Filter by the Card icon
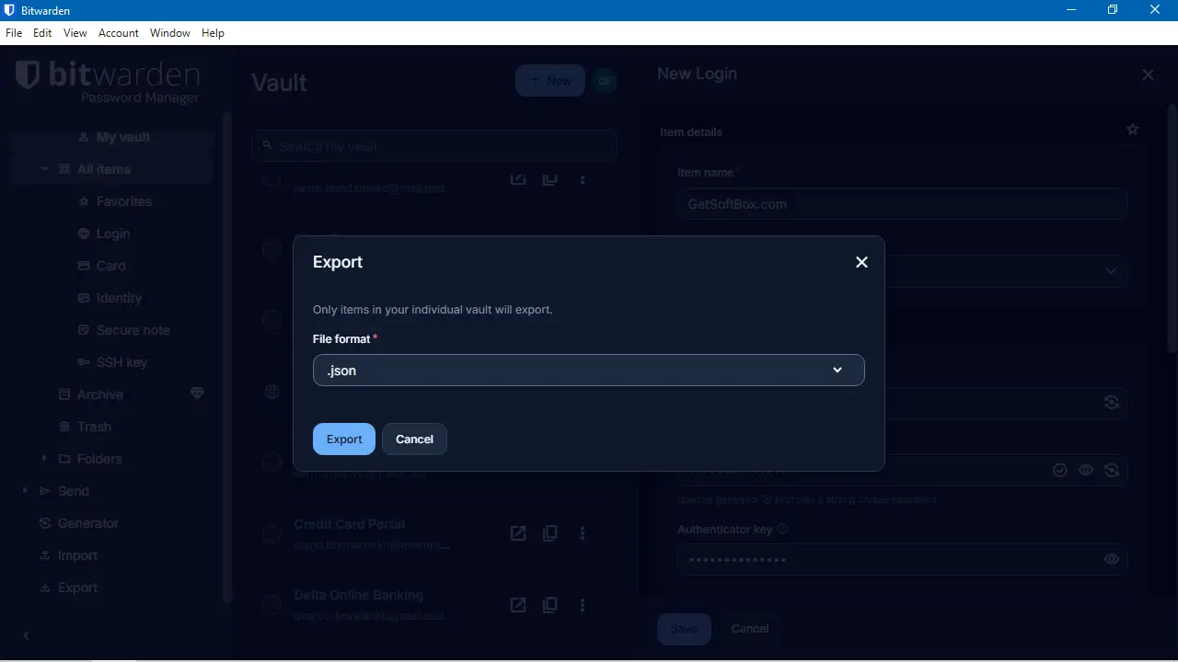Screen dimensions: 1178x662 click(85, 266)
